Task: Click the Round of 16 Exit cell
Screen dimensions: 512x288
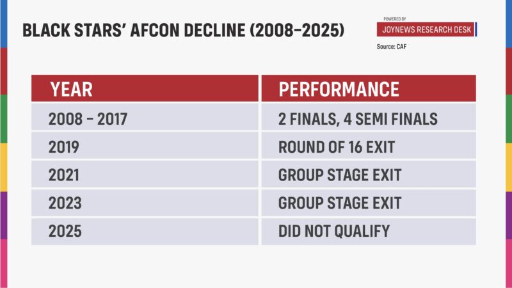Action: [368, 147]
